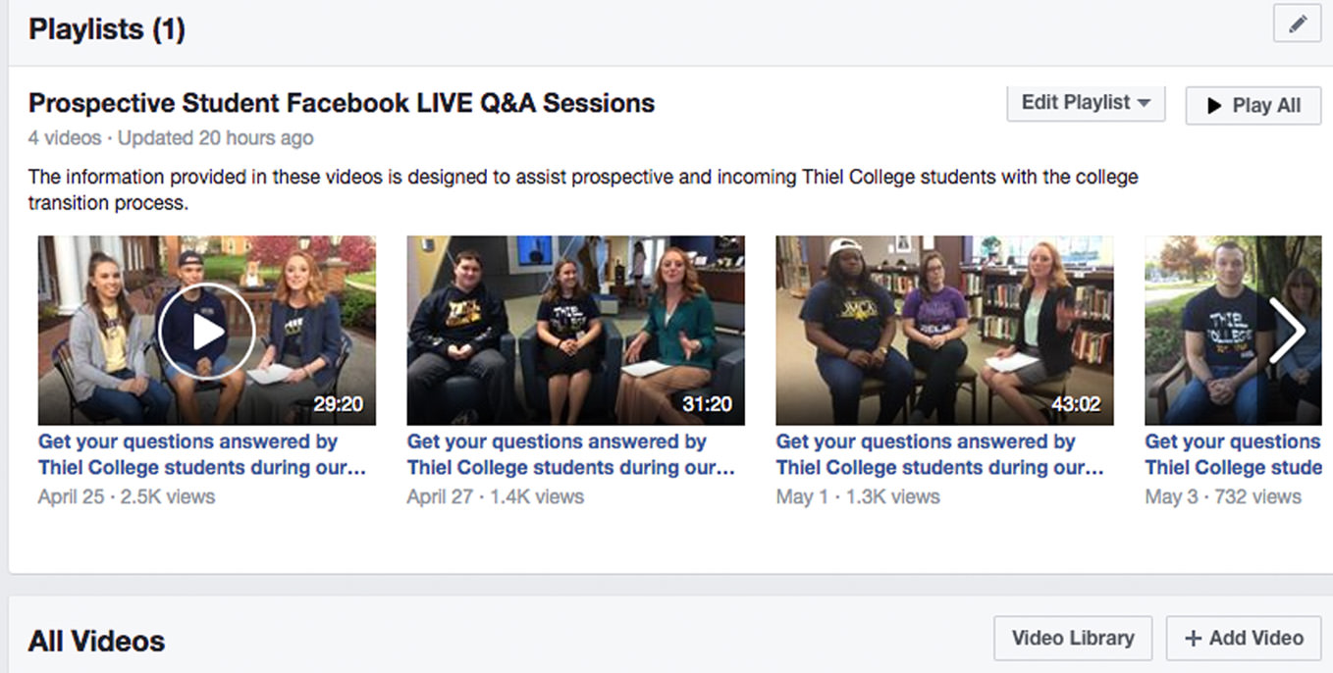Screen dimensions: 1333x673
Task: Click the All Videos section heading
Action: [x=96, y=642]
